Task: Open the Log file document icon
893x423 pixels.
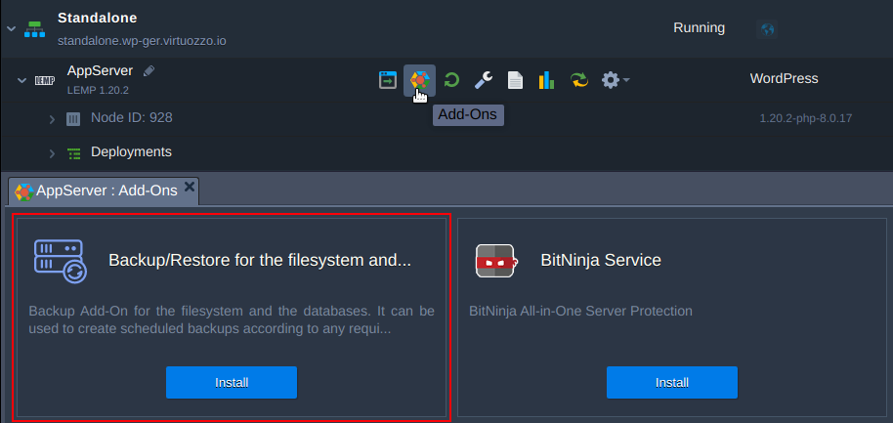Action: [515, 80]
